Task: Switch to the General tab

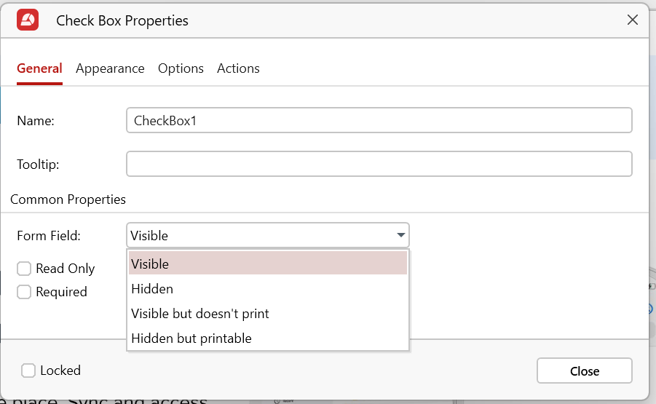Action: (39, 68)
